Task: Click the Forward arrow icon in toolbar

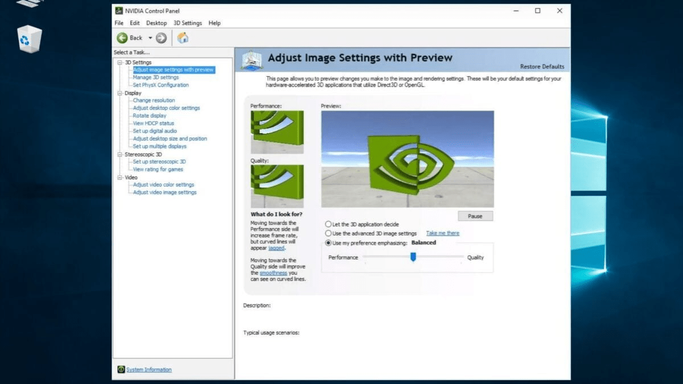Action: 161,38
